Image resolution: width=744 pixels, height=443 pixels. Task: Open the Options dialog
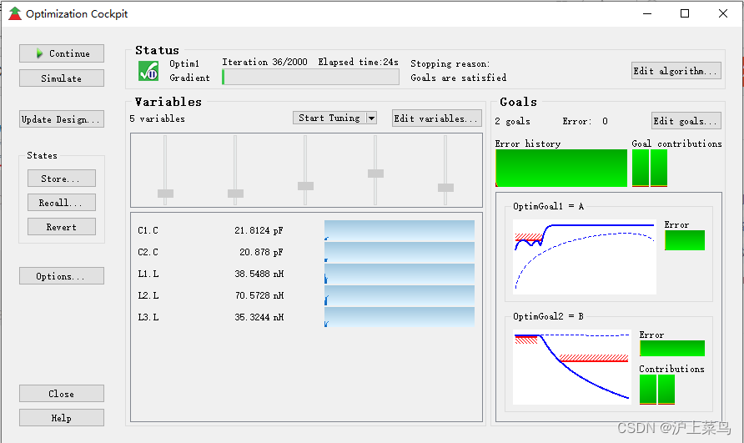[62, 276]
